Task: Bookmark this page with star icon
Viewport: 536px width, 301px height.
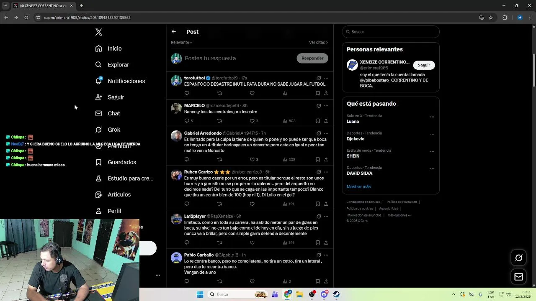Action: (491, 18)
